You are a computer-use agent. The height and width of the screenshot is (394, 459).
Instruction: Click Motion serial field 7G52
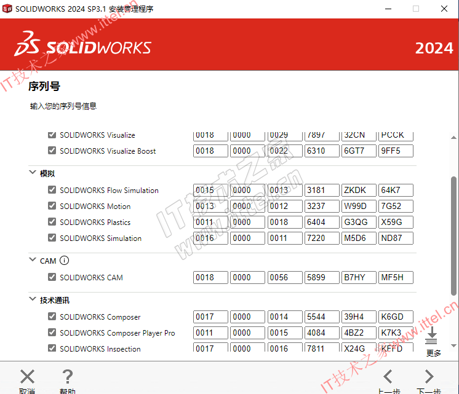pyautogui.click(x=396, y=206)
